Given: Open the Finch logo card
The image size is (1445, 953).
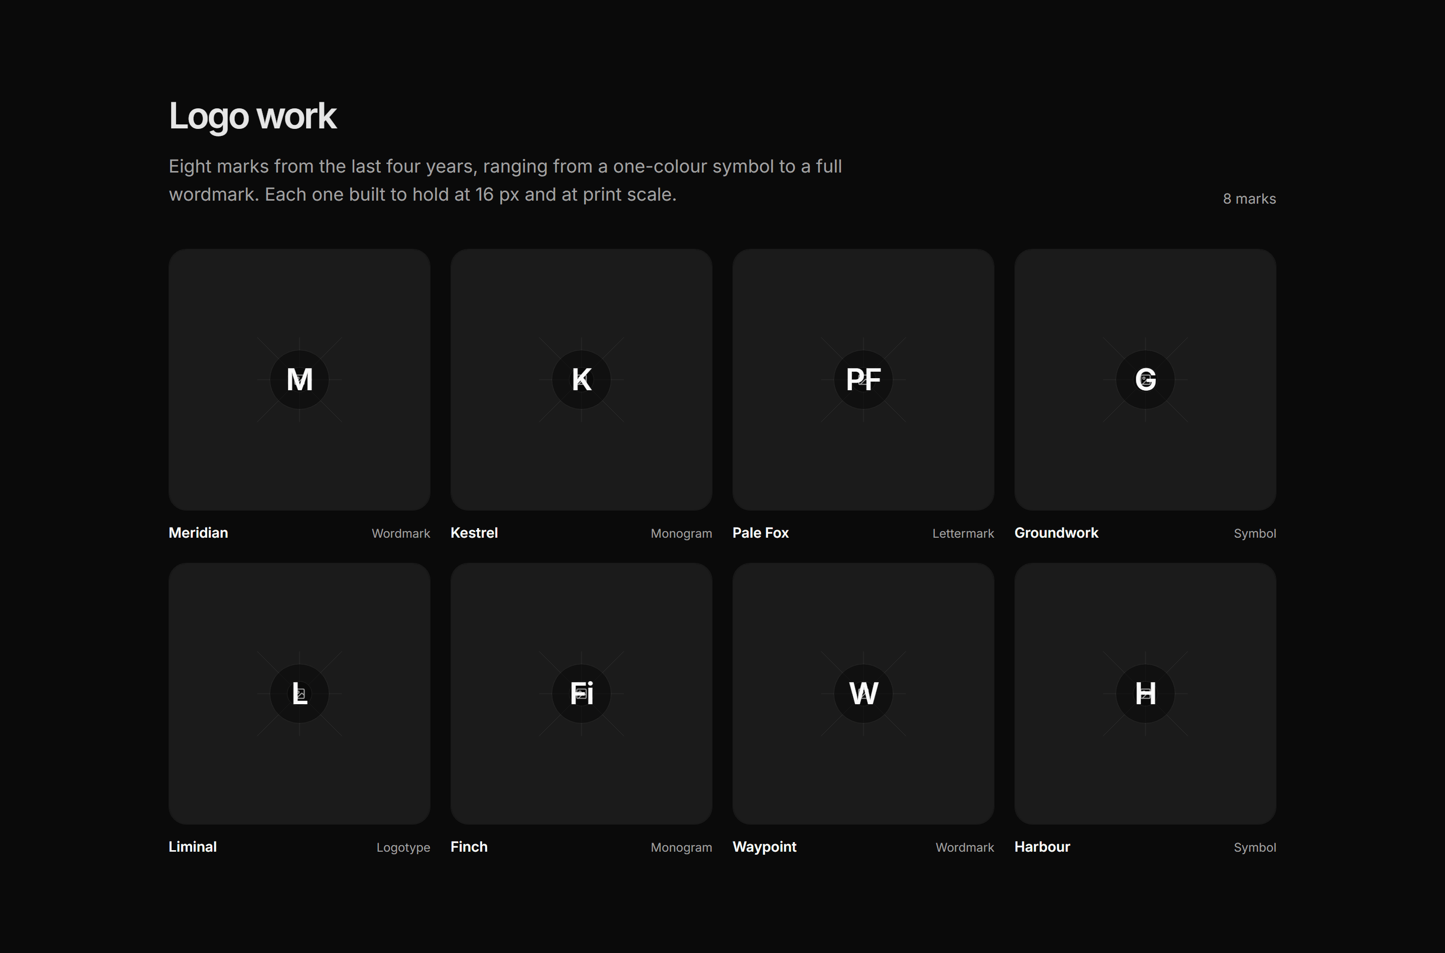Looking at the screenshot, I should (581, 694).
